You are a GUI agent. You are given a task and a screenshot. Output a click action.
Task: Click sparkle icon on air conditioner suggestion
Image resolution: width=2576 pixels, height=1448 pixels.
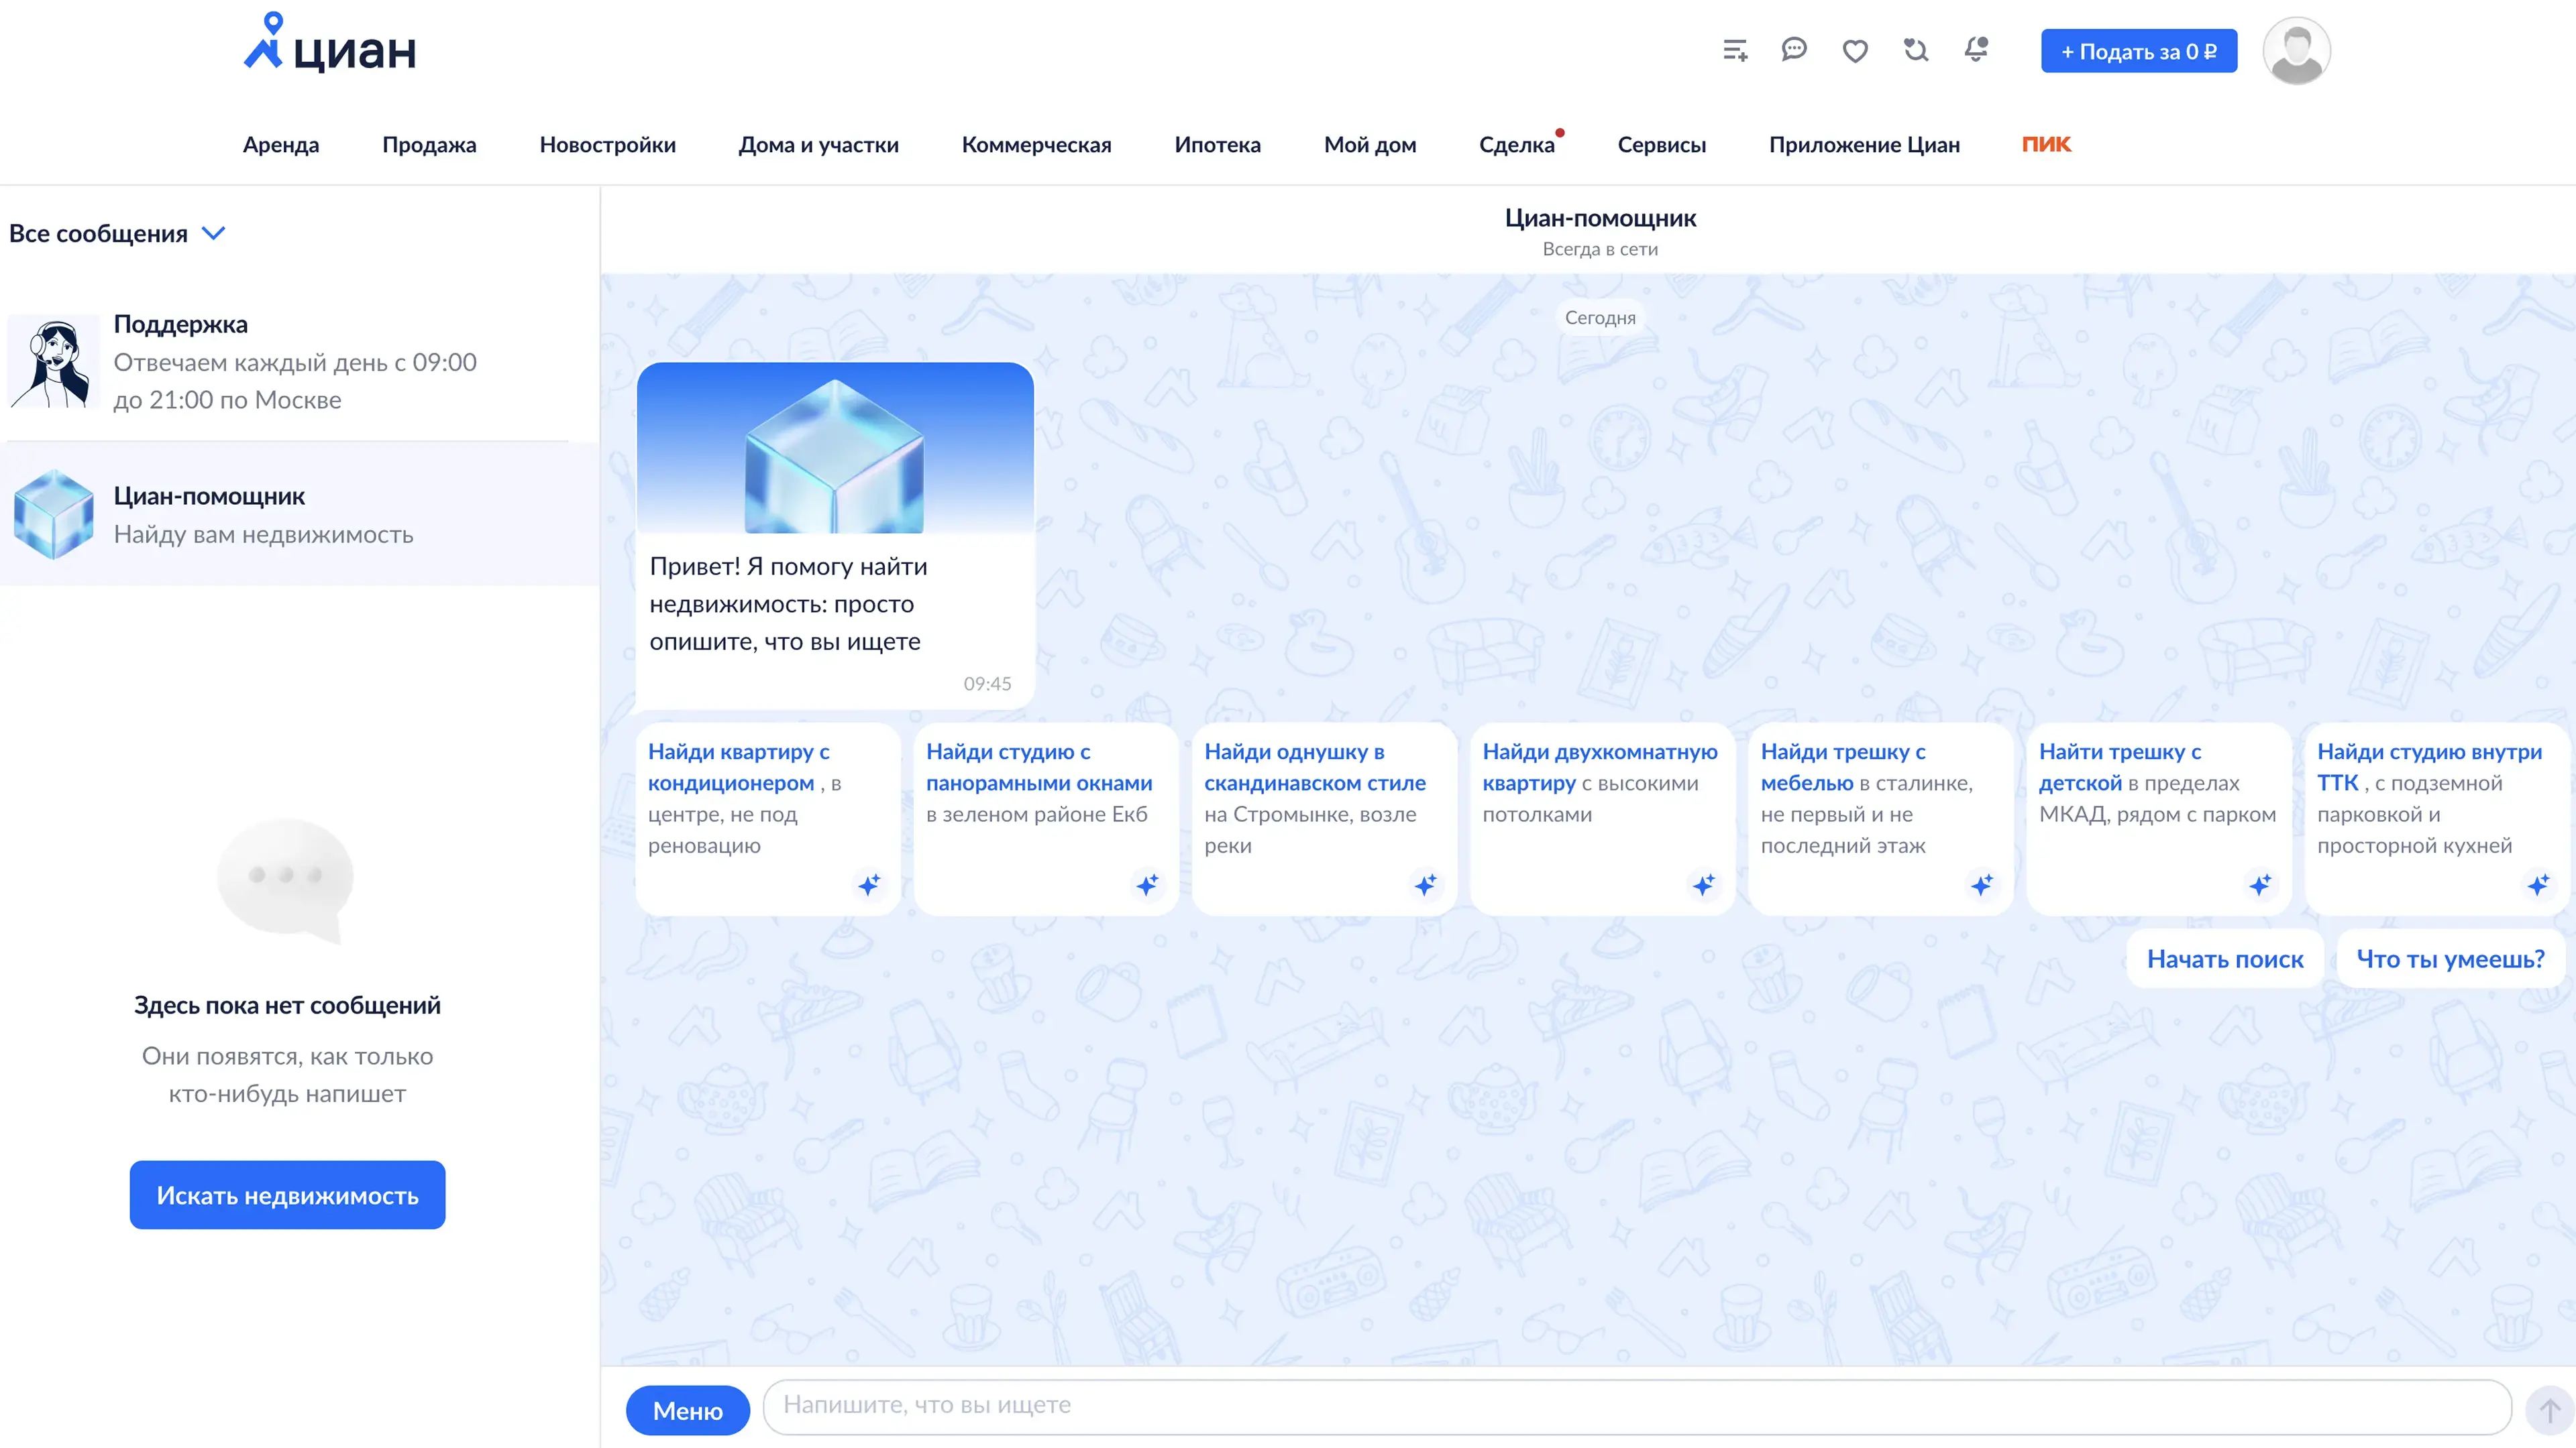point(869,884)
